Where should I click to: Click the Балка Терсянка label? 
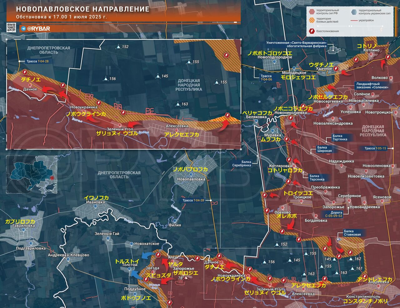[317, 178]
